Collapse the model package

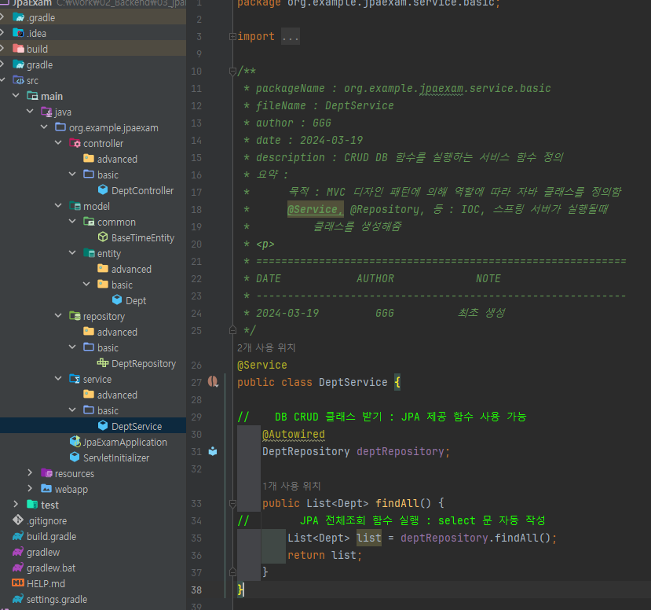58,206
